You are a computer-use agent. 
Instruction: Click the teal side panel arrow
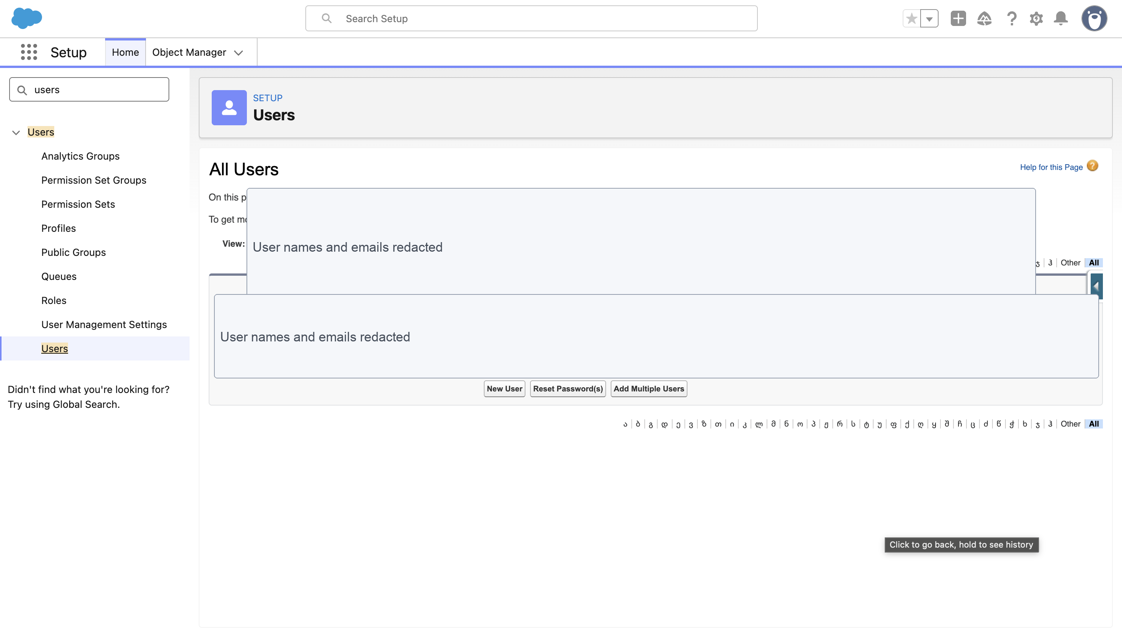tap(1097, 286)
